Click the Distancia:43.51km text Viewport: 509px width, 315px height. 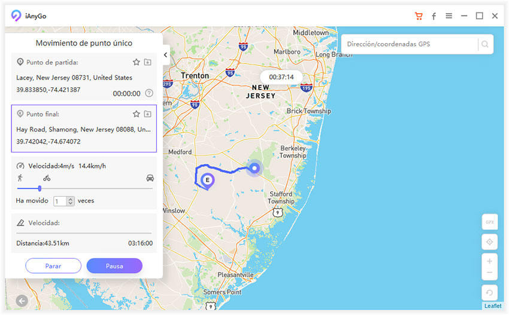click(x=43, y=243)
